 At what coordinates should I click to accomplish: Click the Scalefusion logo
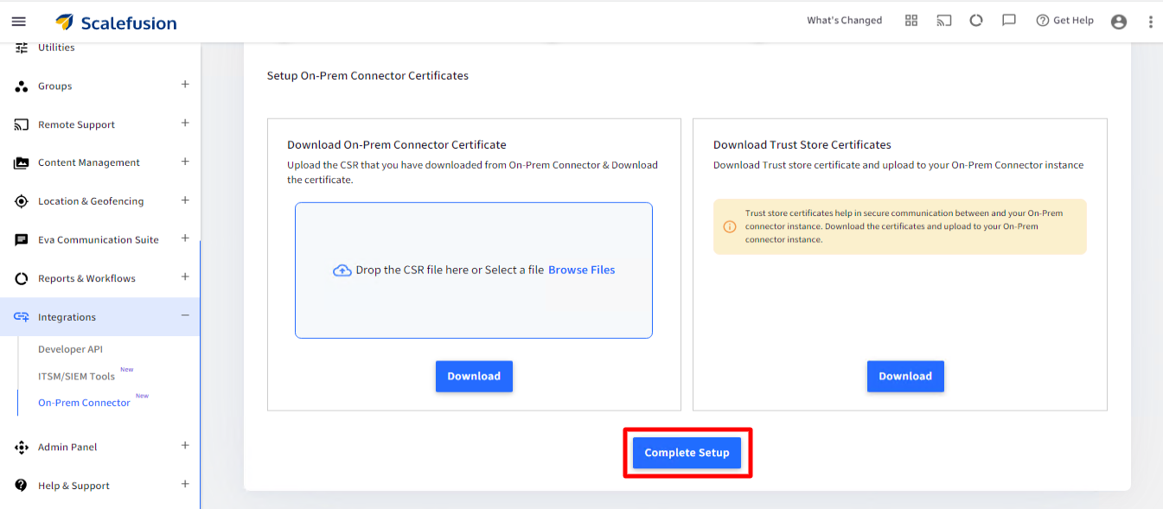pyautogui.click(x=116, y=22)
